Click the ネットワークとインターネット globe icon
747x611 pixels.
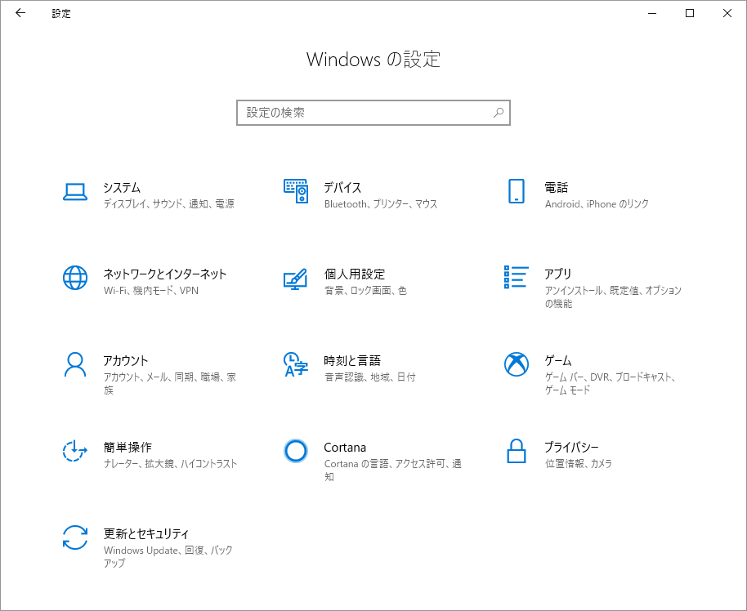click(x=75, y=278)
